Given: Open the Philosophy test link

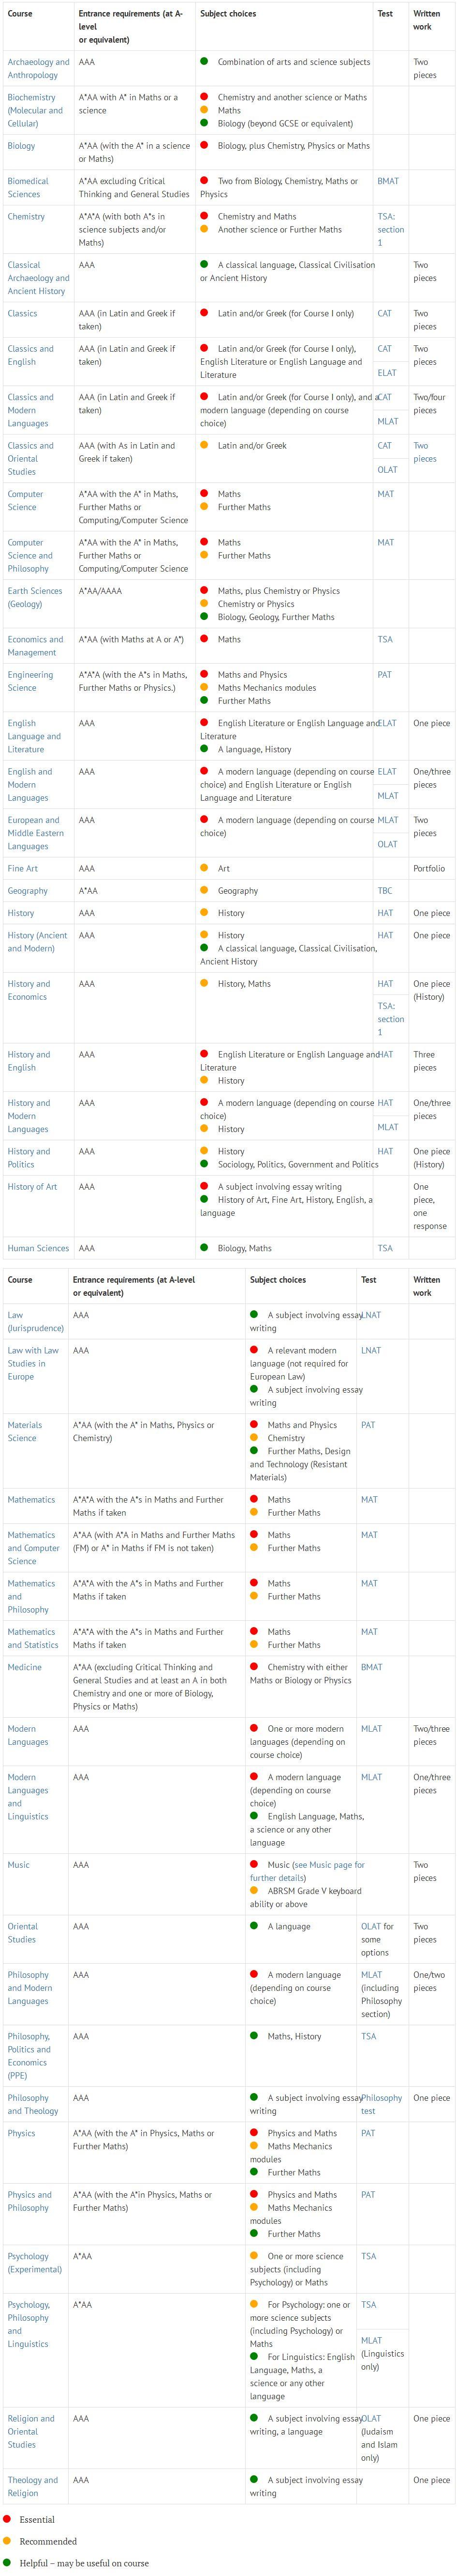Looking at the screenshot, I should point(381,2104).
